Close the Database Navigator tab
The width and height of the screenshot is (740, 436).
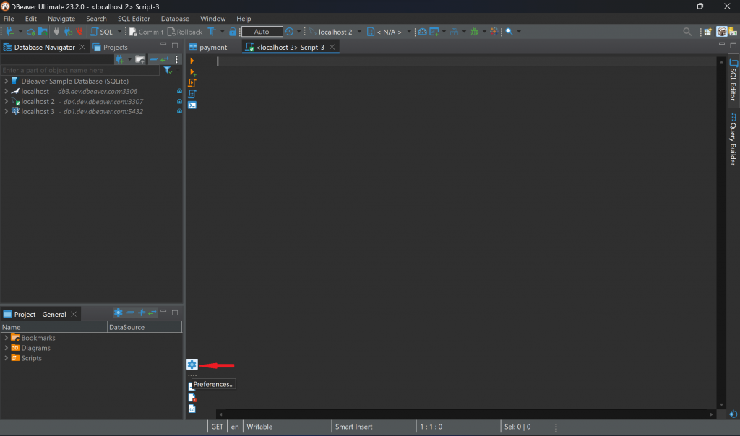(82, 47)
